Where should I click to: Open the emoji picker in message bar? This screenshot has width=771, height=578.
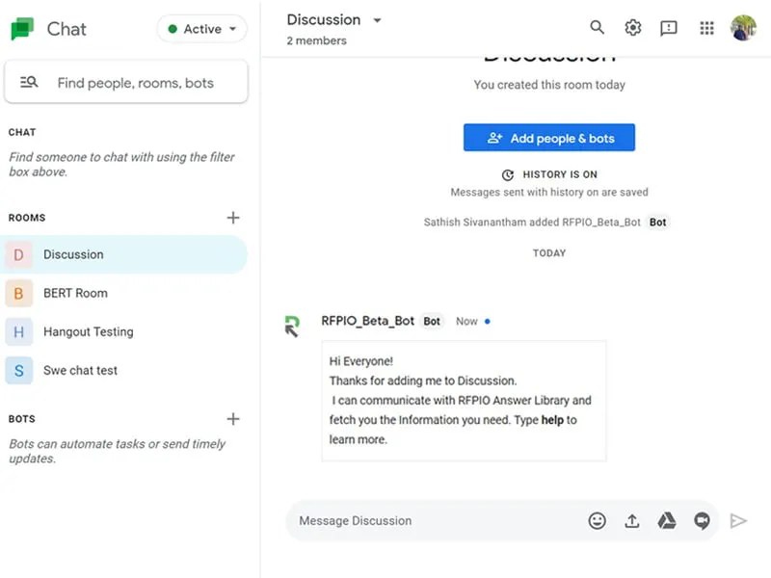click(x=598, y=520)
